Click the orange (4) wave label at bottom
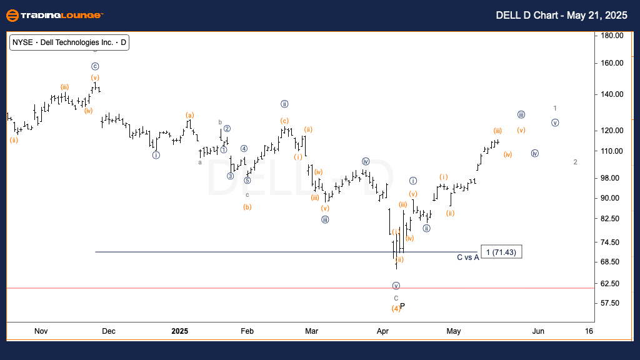This screenshot has width=640, height=360. click(396, 309)
